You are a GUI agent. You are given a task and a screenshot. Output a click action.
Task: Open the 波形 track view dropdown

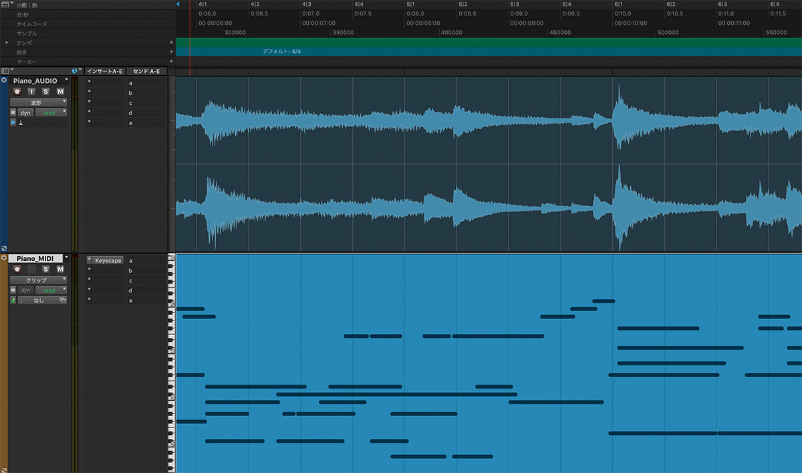pyautogui.click(x=39, y=102)
